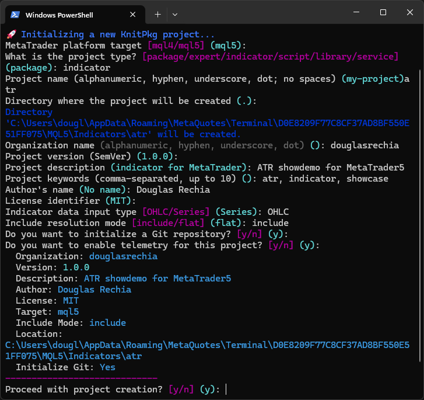
Task: Close the Windows PowerShell tab
Action: (x=132, y=15)
